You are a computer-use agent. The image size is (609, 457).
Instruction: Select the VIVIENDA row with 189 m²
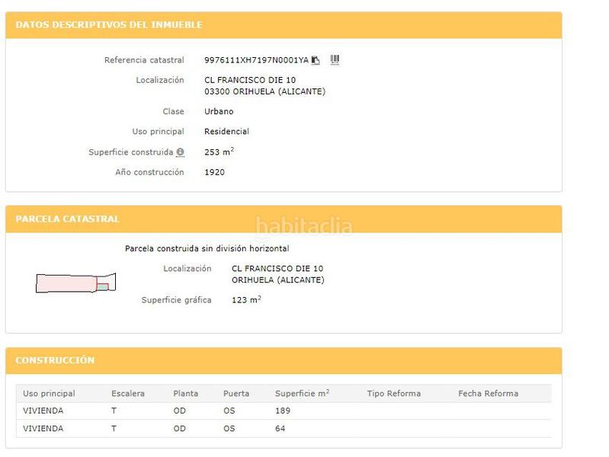283,411
